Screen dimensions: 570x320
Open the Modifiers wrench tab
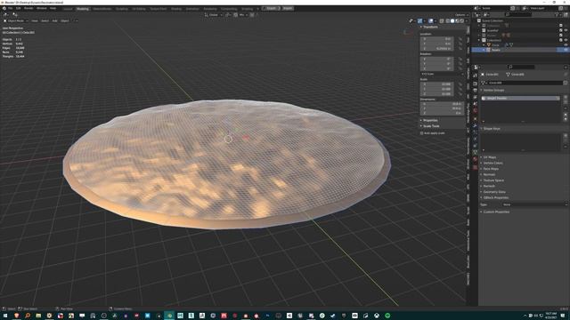[x=475, y=125]
